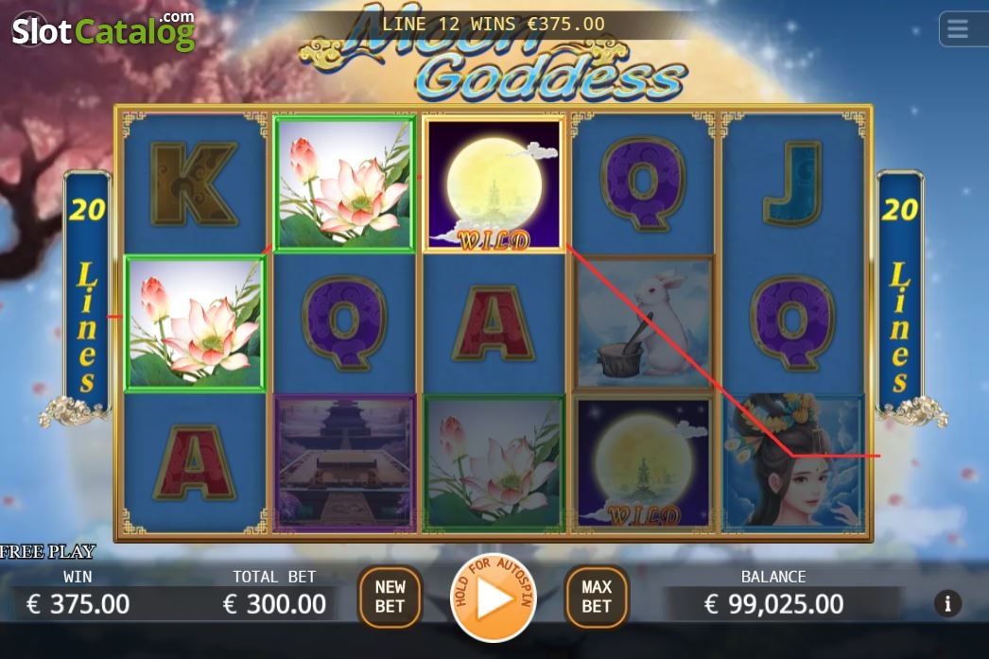
Task: Click the win amount €375.00
Action: (x=78, y=604)
